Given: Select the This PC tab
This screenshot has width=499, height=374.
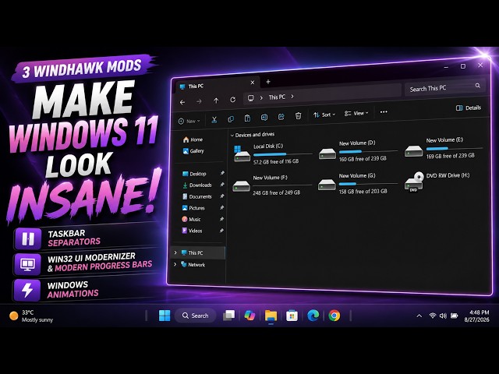Looking at the screenshot, I should point(217,86).
